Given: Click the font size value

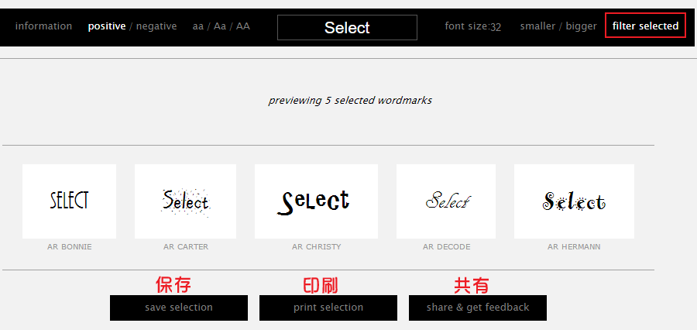Looking at the screenshot, I should (496, 26).
